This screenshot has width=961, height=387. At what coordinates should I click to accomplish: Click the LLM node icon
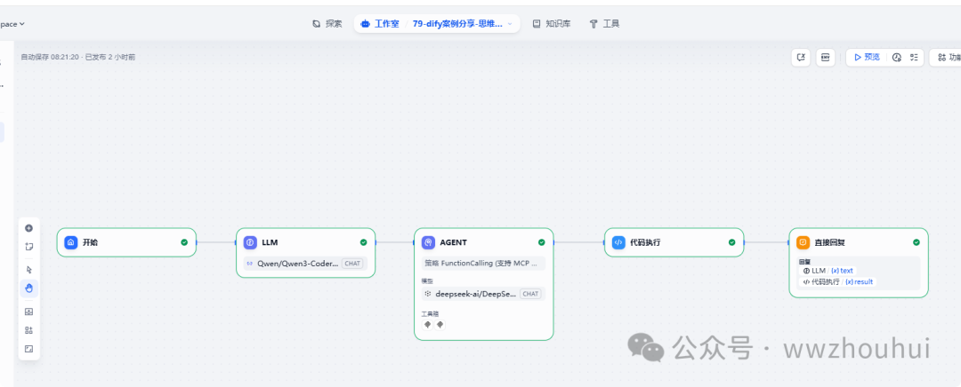point(250,242)
